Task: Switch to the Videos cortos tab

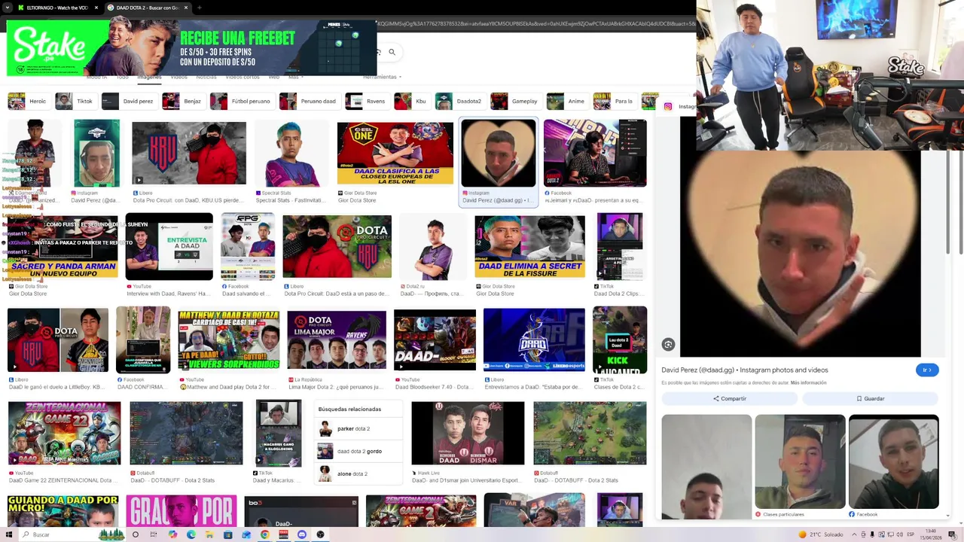Action: pos(243,77)
